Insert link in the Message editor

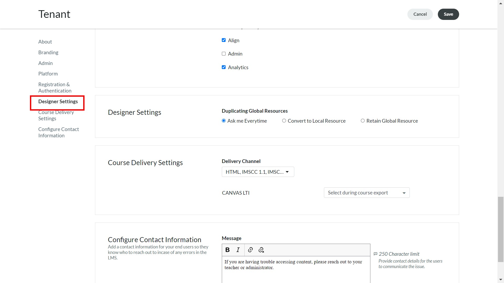pyautogui.click(x=250, y=250)
